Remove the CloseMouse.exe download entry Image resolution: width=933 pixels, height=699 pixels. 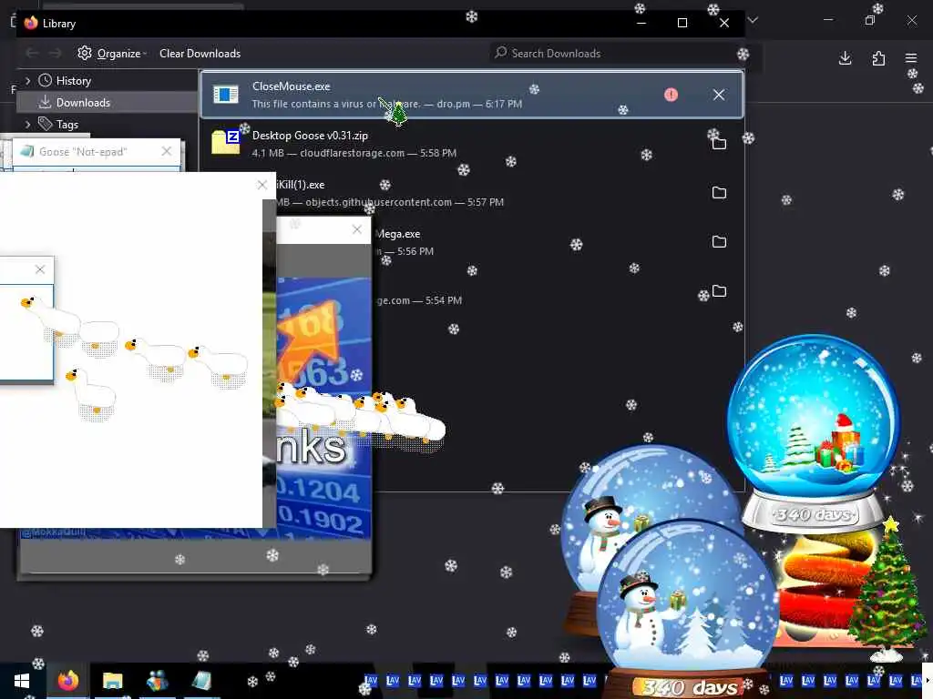point(719,95)
